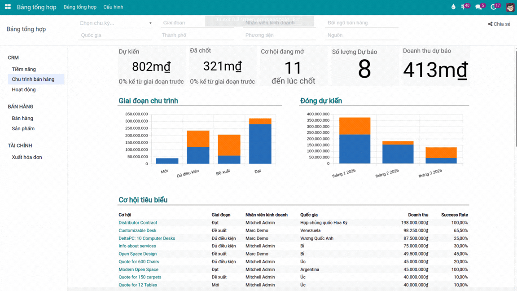Viewport: 517px width, 291px height.
Task: Open the Bảng tổng hợp top menu item
Action: (x=80, y=7)
